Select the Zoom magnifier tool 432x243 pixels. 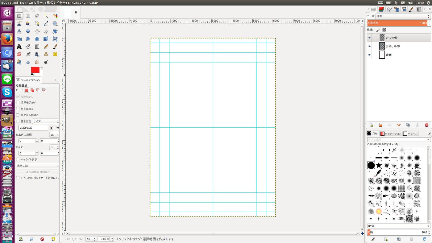coord(55,23)
